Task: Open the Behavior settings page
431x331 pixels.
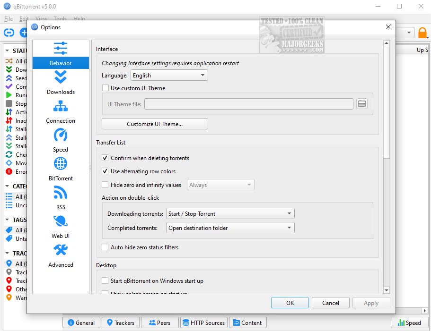Action: [x=61, y=54]
